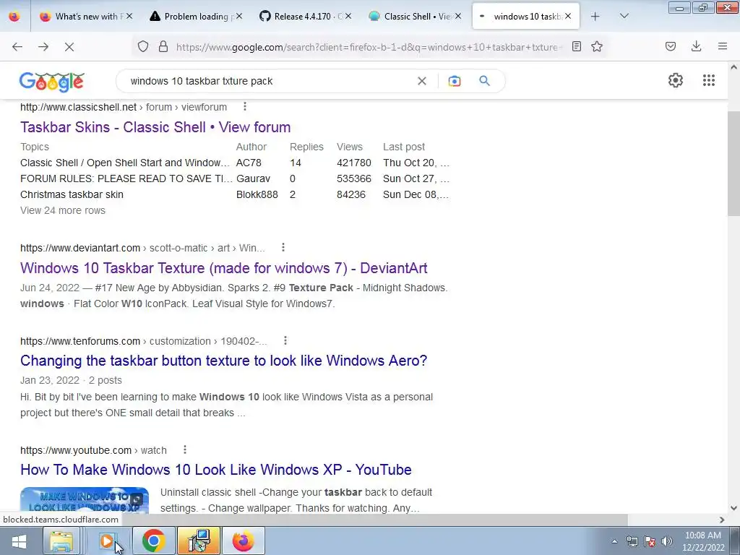Open Firefox downloads panel
Image resolution: width=740 pixels, height=555 pixels.
tap(696, 46)
